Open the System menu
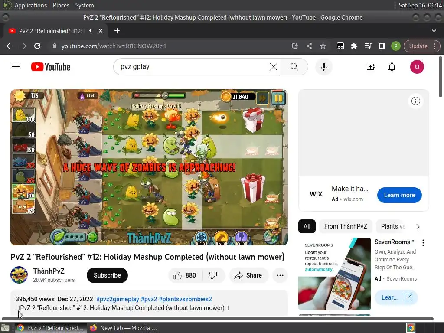The height and width of the screenshot is (333, 444). [x=85, y=5]
